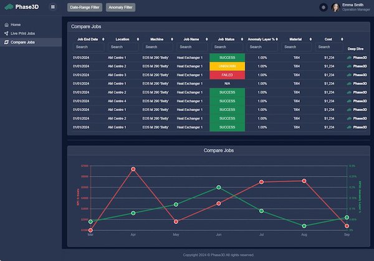The width and height of the screenshot is (374, 261).
Task: Collapse the sidebar with the hamburger icon
Action: [52, 7]
